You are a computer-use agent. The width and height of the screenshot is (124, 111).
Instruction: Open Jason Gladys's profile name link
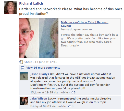pos(40,74)
